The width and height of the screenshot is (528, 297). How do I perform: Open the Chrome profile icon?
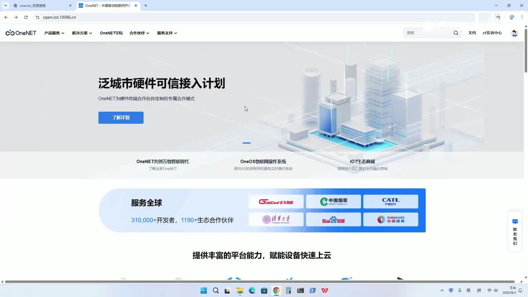point(512,17)
